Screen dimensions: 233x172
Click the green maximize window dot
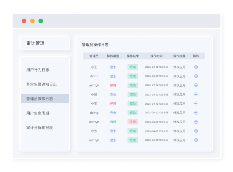(x=41, y=21)
